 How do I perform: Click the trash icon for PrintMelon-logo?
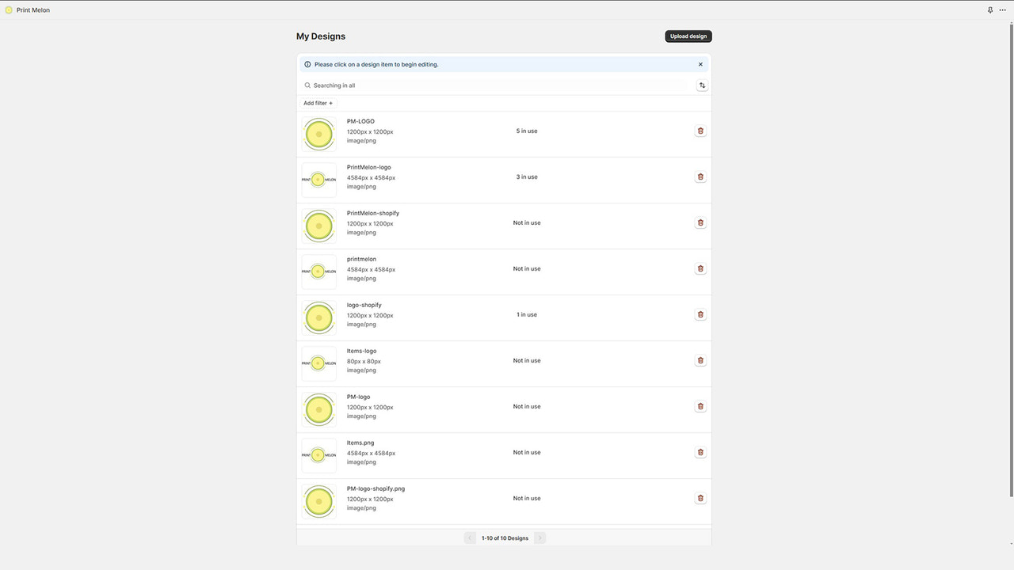pos(700,177)
